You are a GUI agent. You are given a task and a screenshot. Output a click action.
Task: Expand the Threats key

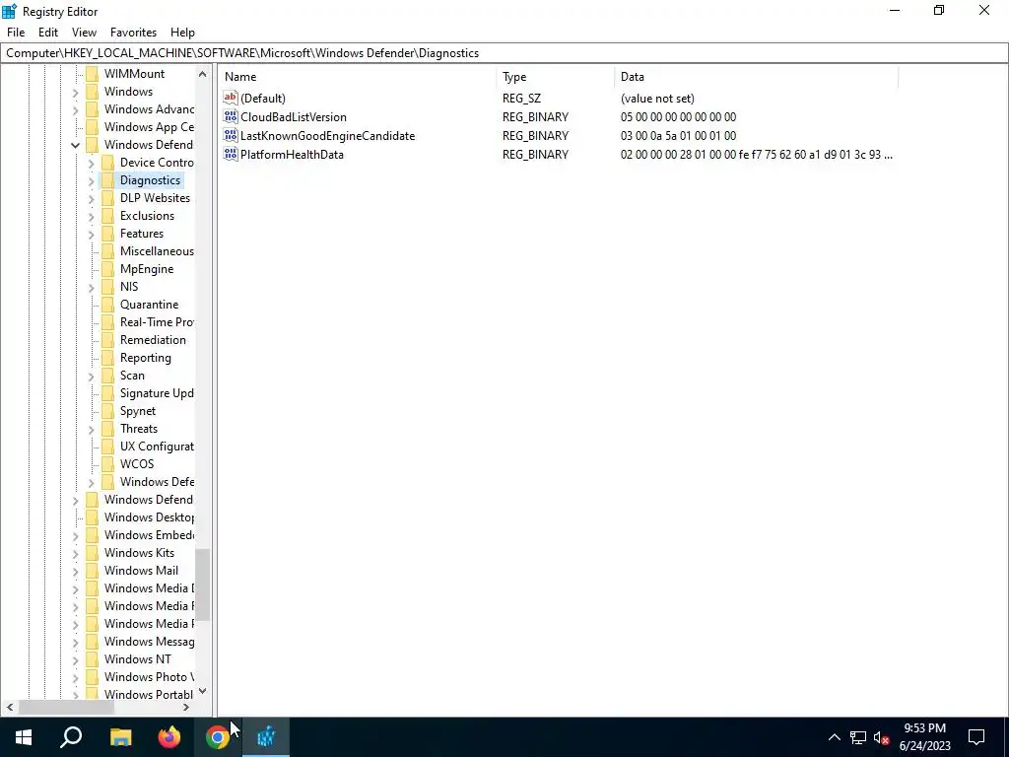[x=91, y=429]
